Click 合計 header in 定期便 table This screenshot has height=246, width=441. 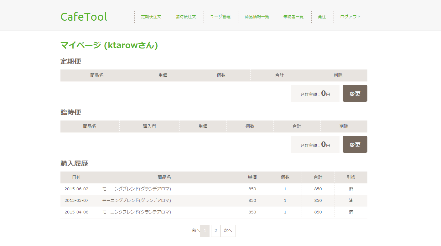click(280, 75)
